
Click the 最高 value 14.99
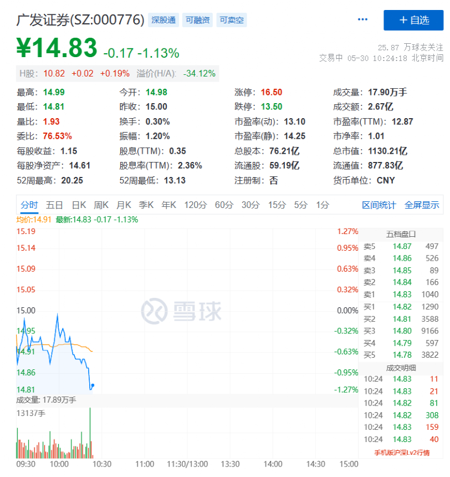(54, 92)
